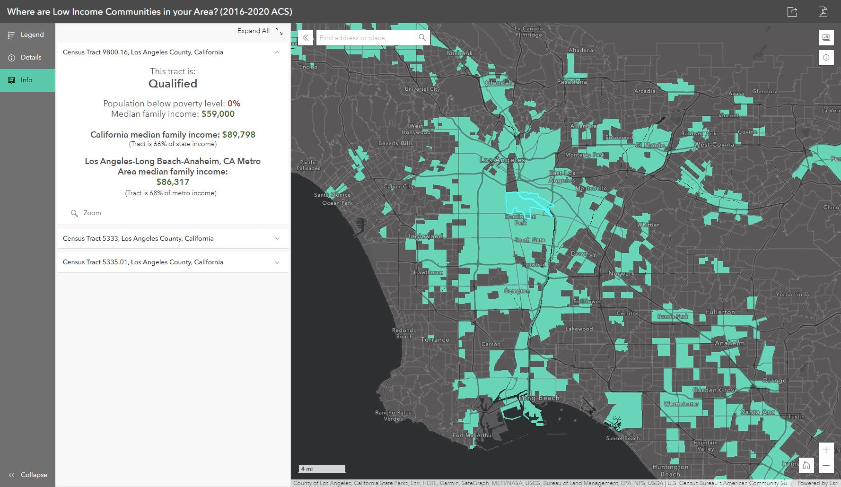Click the Zoom link for tract 9800.16

(93, 213)
